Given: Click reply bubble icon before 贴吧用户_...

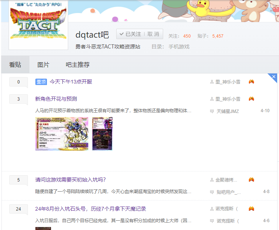Looking at the screenshot, I should (212, 192).
